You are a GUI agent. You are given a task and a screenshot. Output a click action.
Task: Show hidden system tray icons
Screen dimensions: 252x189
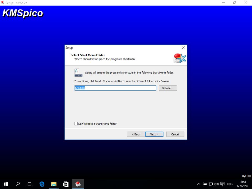click(x=199, y=184)
